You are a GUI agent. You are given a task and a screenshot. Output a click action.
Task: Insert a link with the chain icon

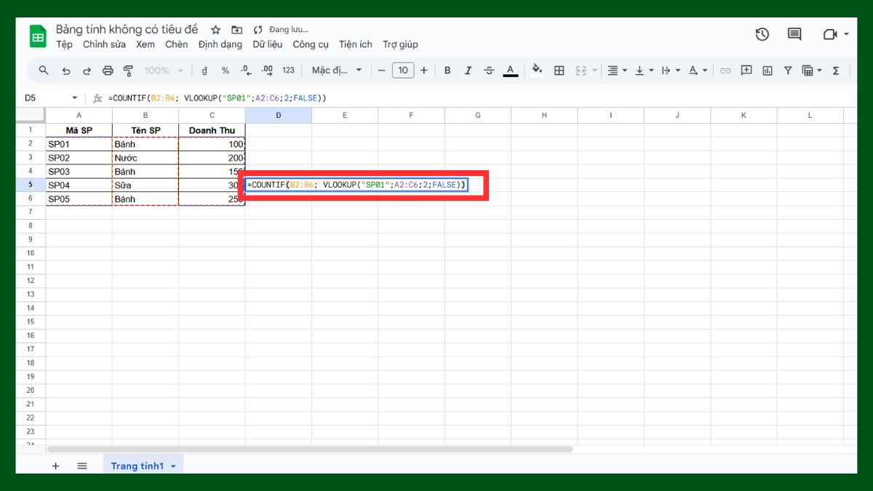click(725, 71)
